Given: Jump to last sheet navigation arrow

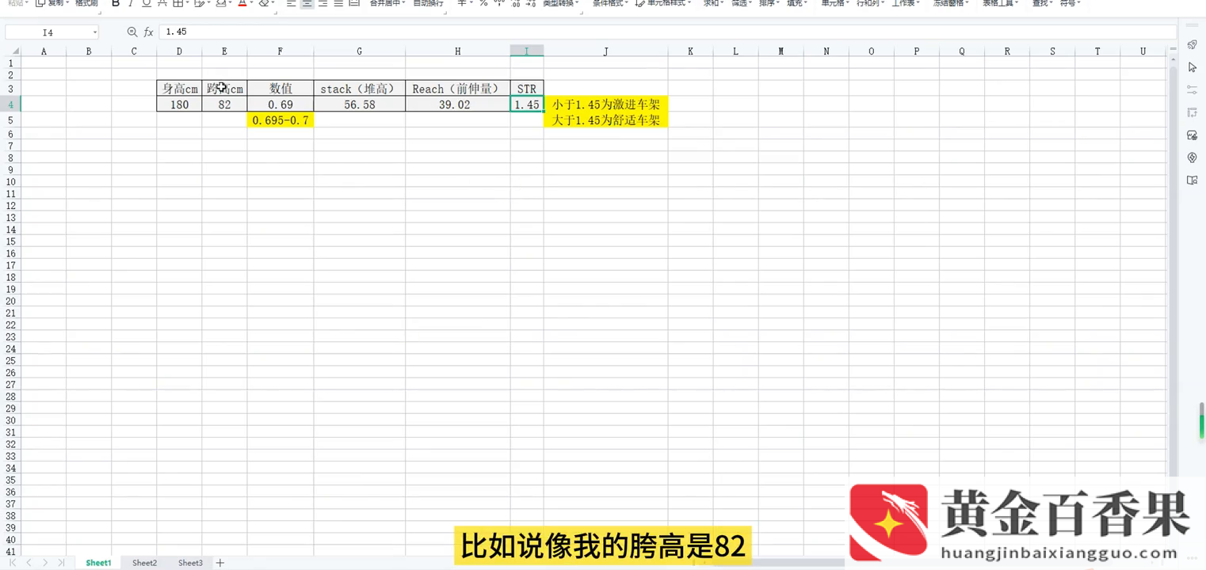Looking at the screenshot, I should 60,563.
